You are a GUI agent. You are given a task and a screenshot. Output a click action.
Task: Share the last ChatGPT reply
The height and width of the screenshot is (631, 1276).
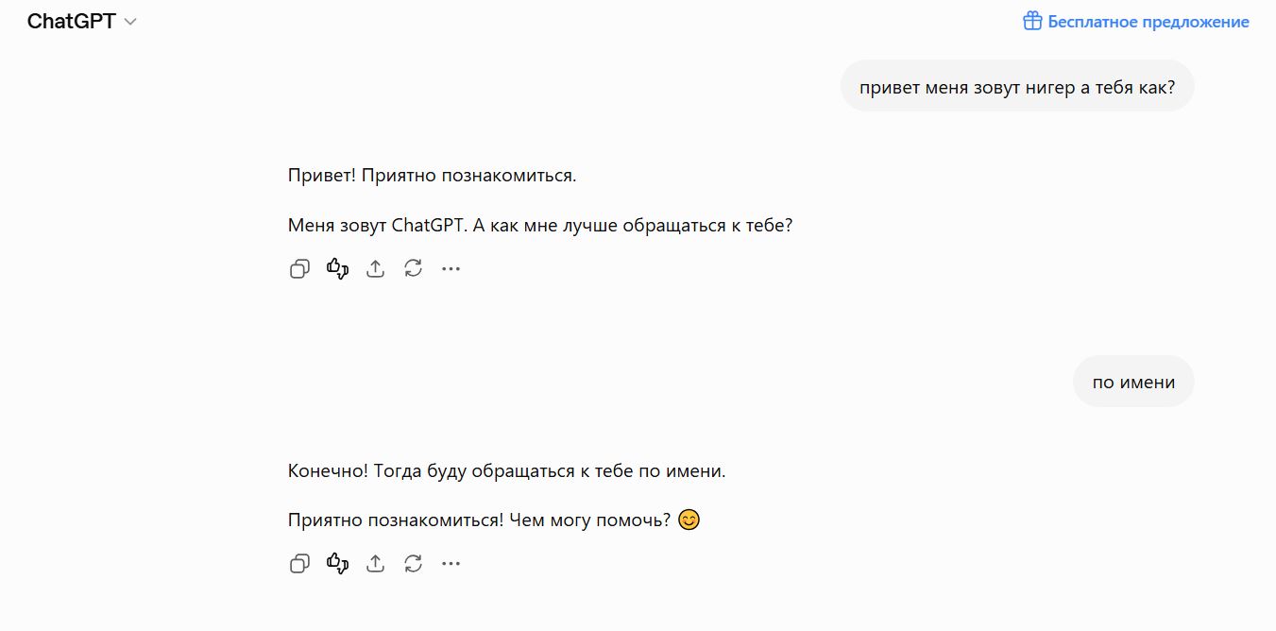[x=375, y=564]
